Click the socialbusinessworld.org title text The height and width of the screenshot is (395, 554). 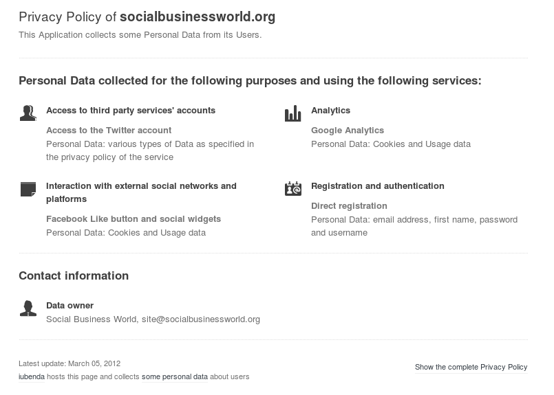[x=198, y=17]
